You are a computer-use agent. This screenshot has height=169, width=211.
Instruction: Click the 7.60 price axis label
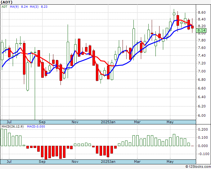tap(202, 48)
